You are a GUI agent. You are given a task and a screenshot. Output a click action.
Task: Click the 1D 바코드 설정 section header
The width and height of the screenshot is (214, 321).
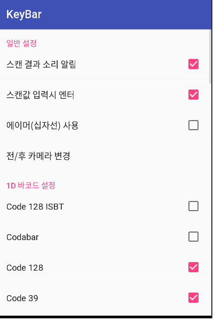pyautogui.click(x=31, y=185)
